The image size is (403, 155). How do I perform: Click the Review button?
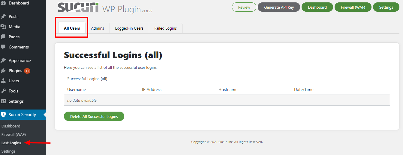pos(244,7)
